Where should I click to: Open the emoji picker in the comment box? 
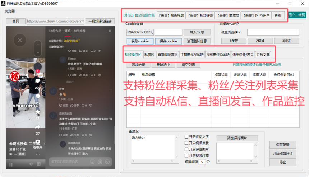(107, 162)
